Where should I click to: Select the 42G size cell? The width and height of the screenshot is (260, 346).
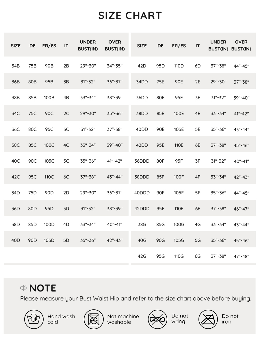142,256
